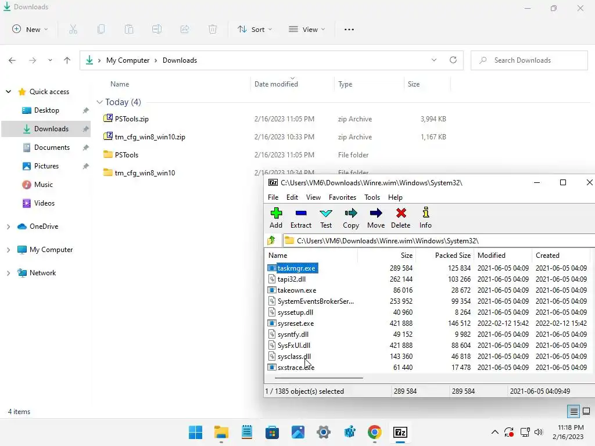Select Pictures in the sidebar
The image size is (595, 446).
coord(46,166)
